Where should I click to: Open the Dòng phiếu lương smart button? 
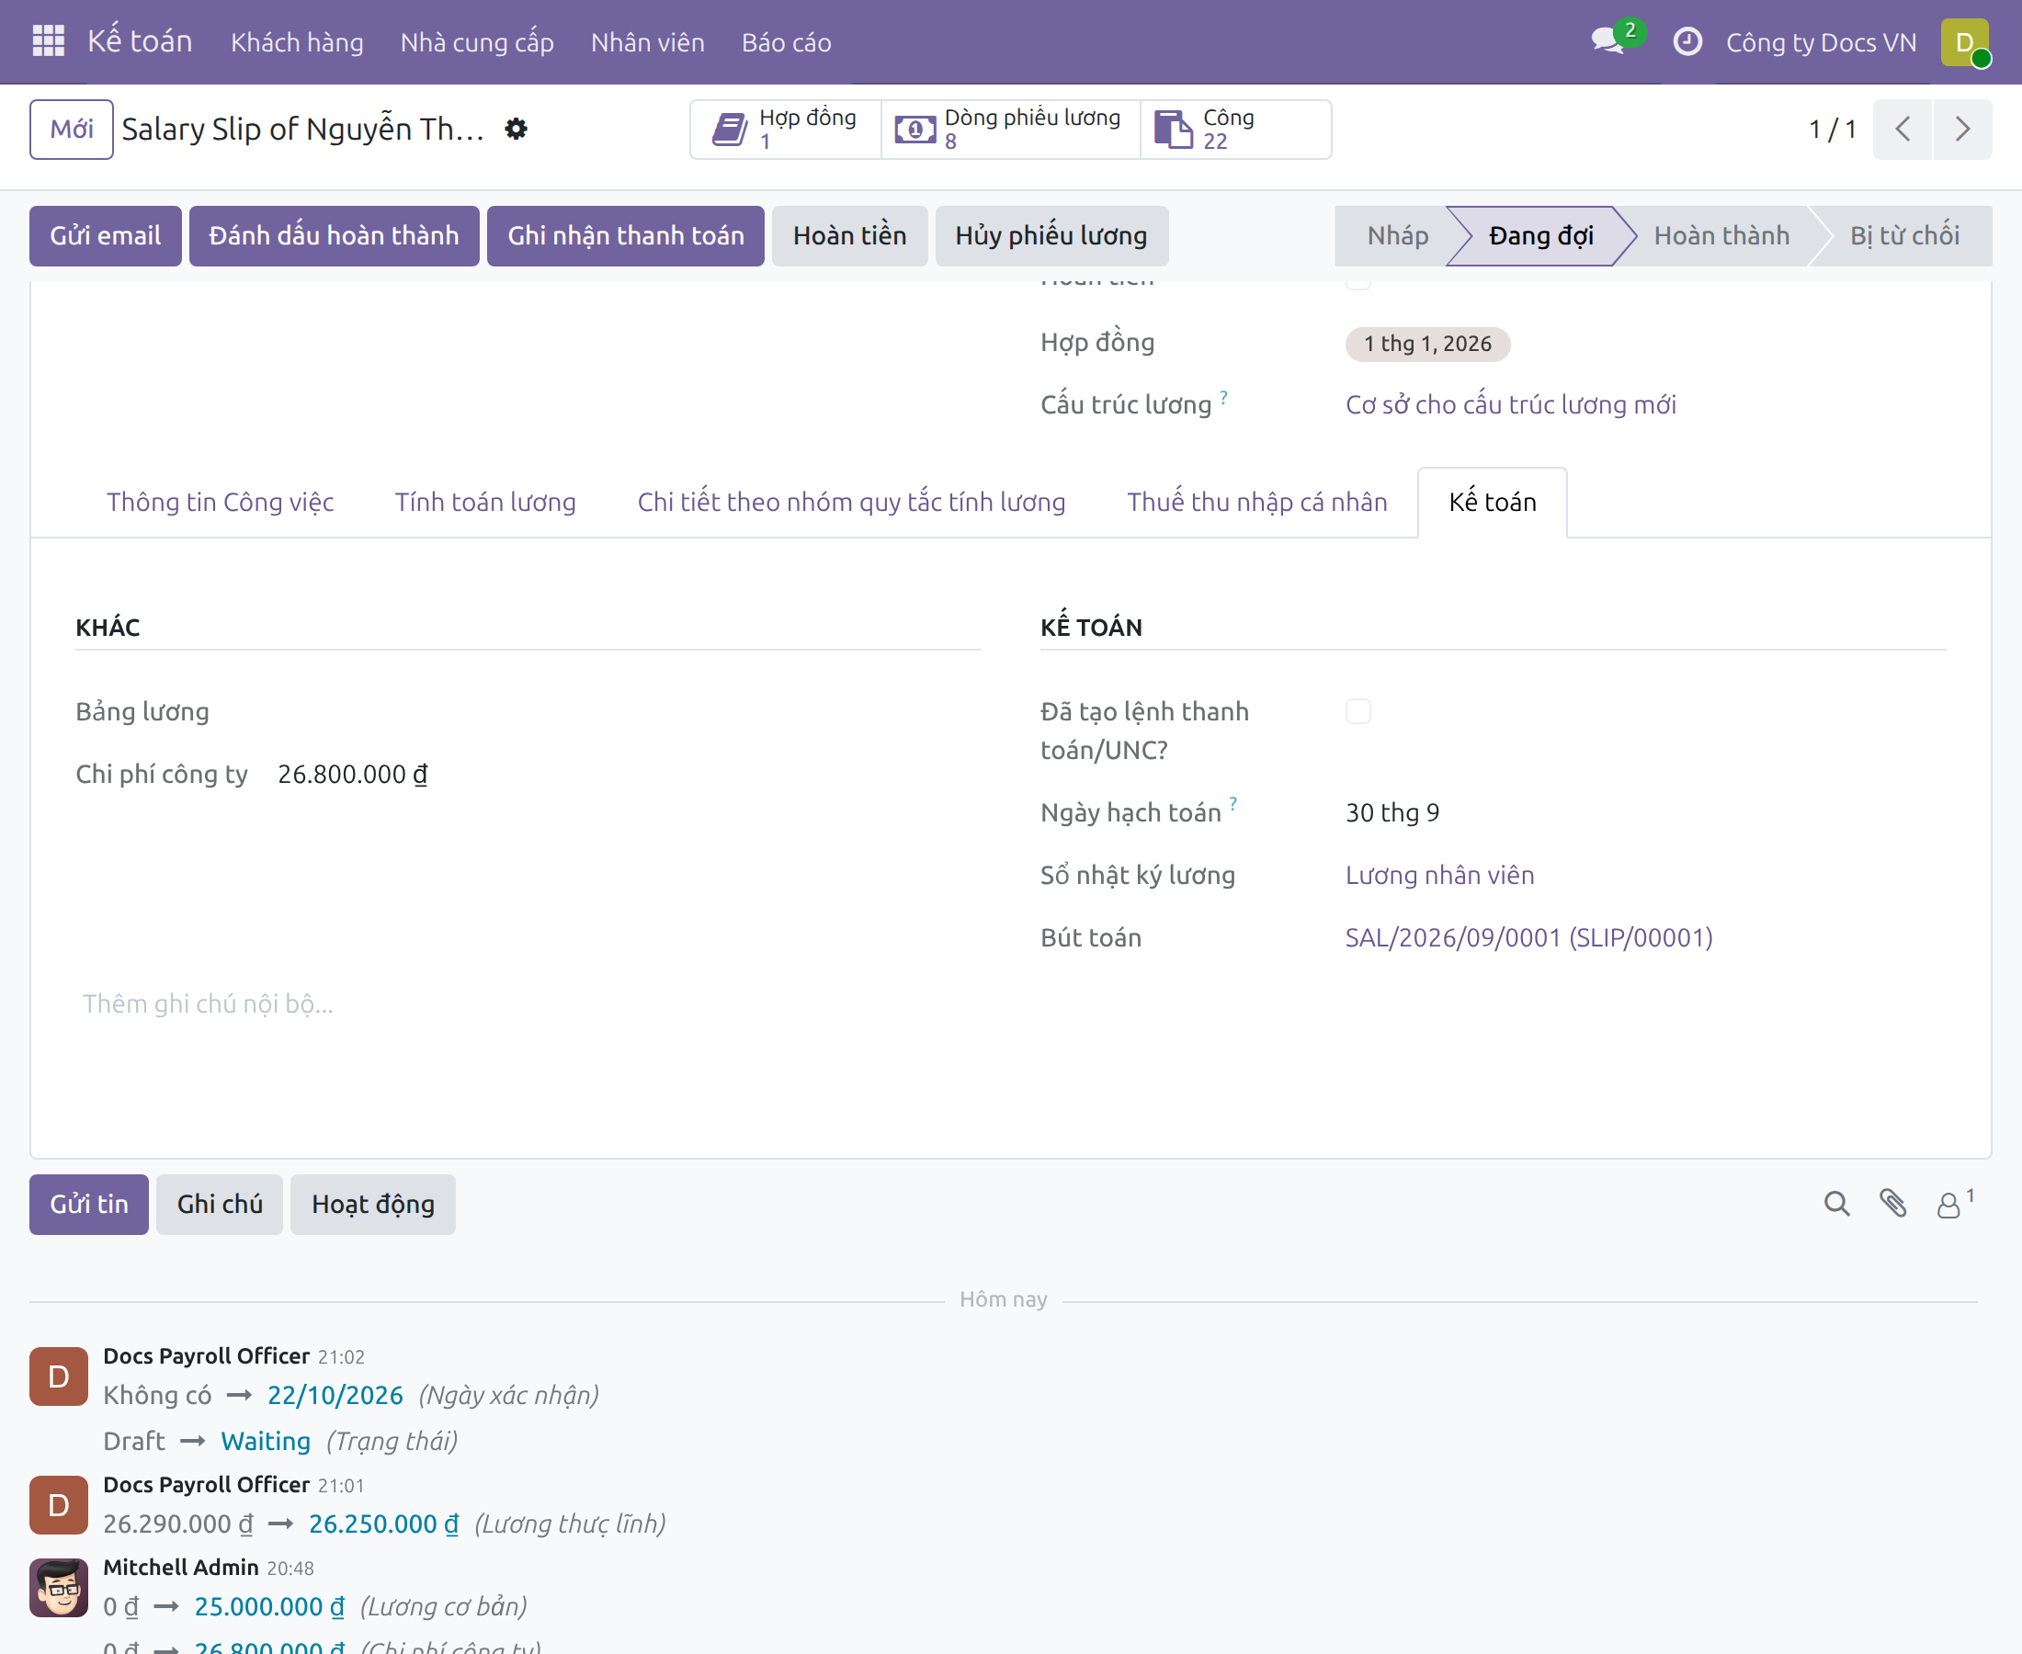pyautogui.click(x=1010, y=130)
